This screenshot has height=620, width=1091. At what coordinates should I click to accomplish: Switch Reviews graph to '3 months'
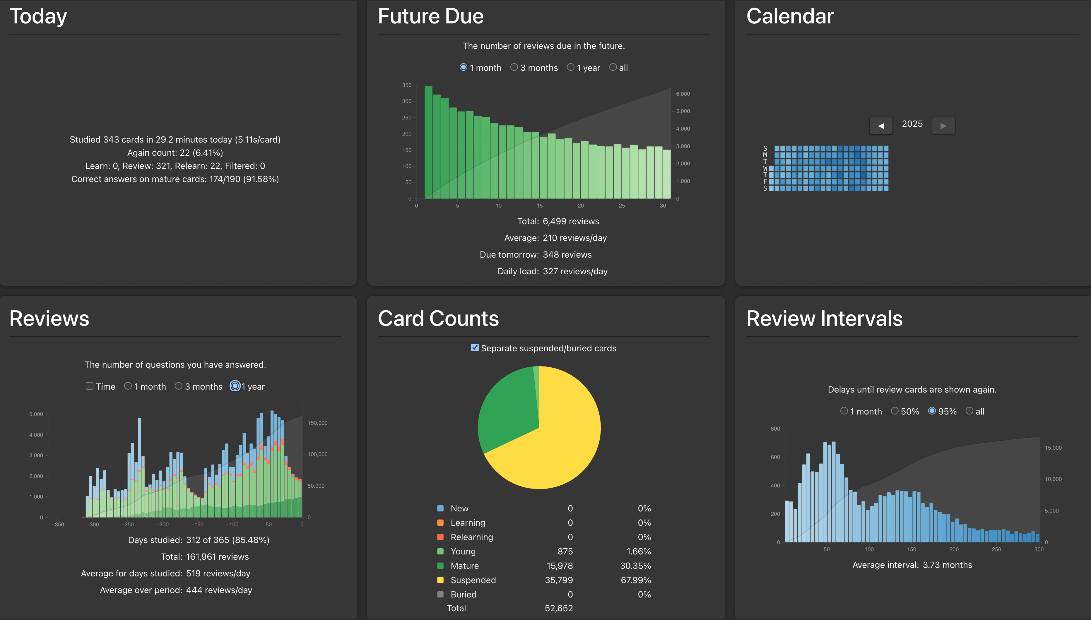tap(178, 386)
